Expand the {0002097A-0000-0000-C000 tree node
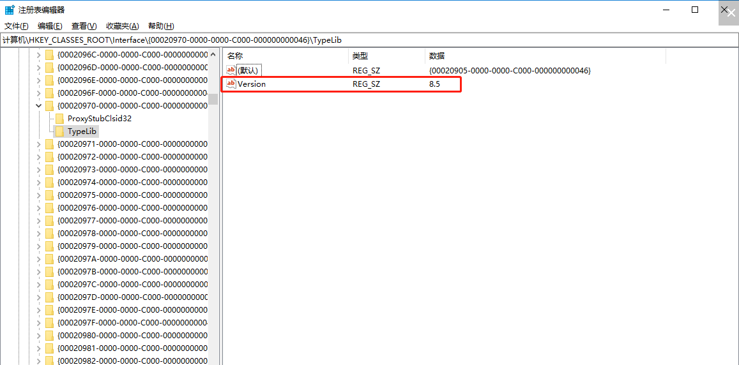The height and width of the screenshot is (365, 739). point(38,259)
